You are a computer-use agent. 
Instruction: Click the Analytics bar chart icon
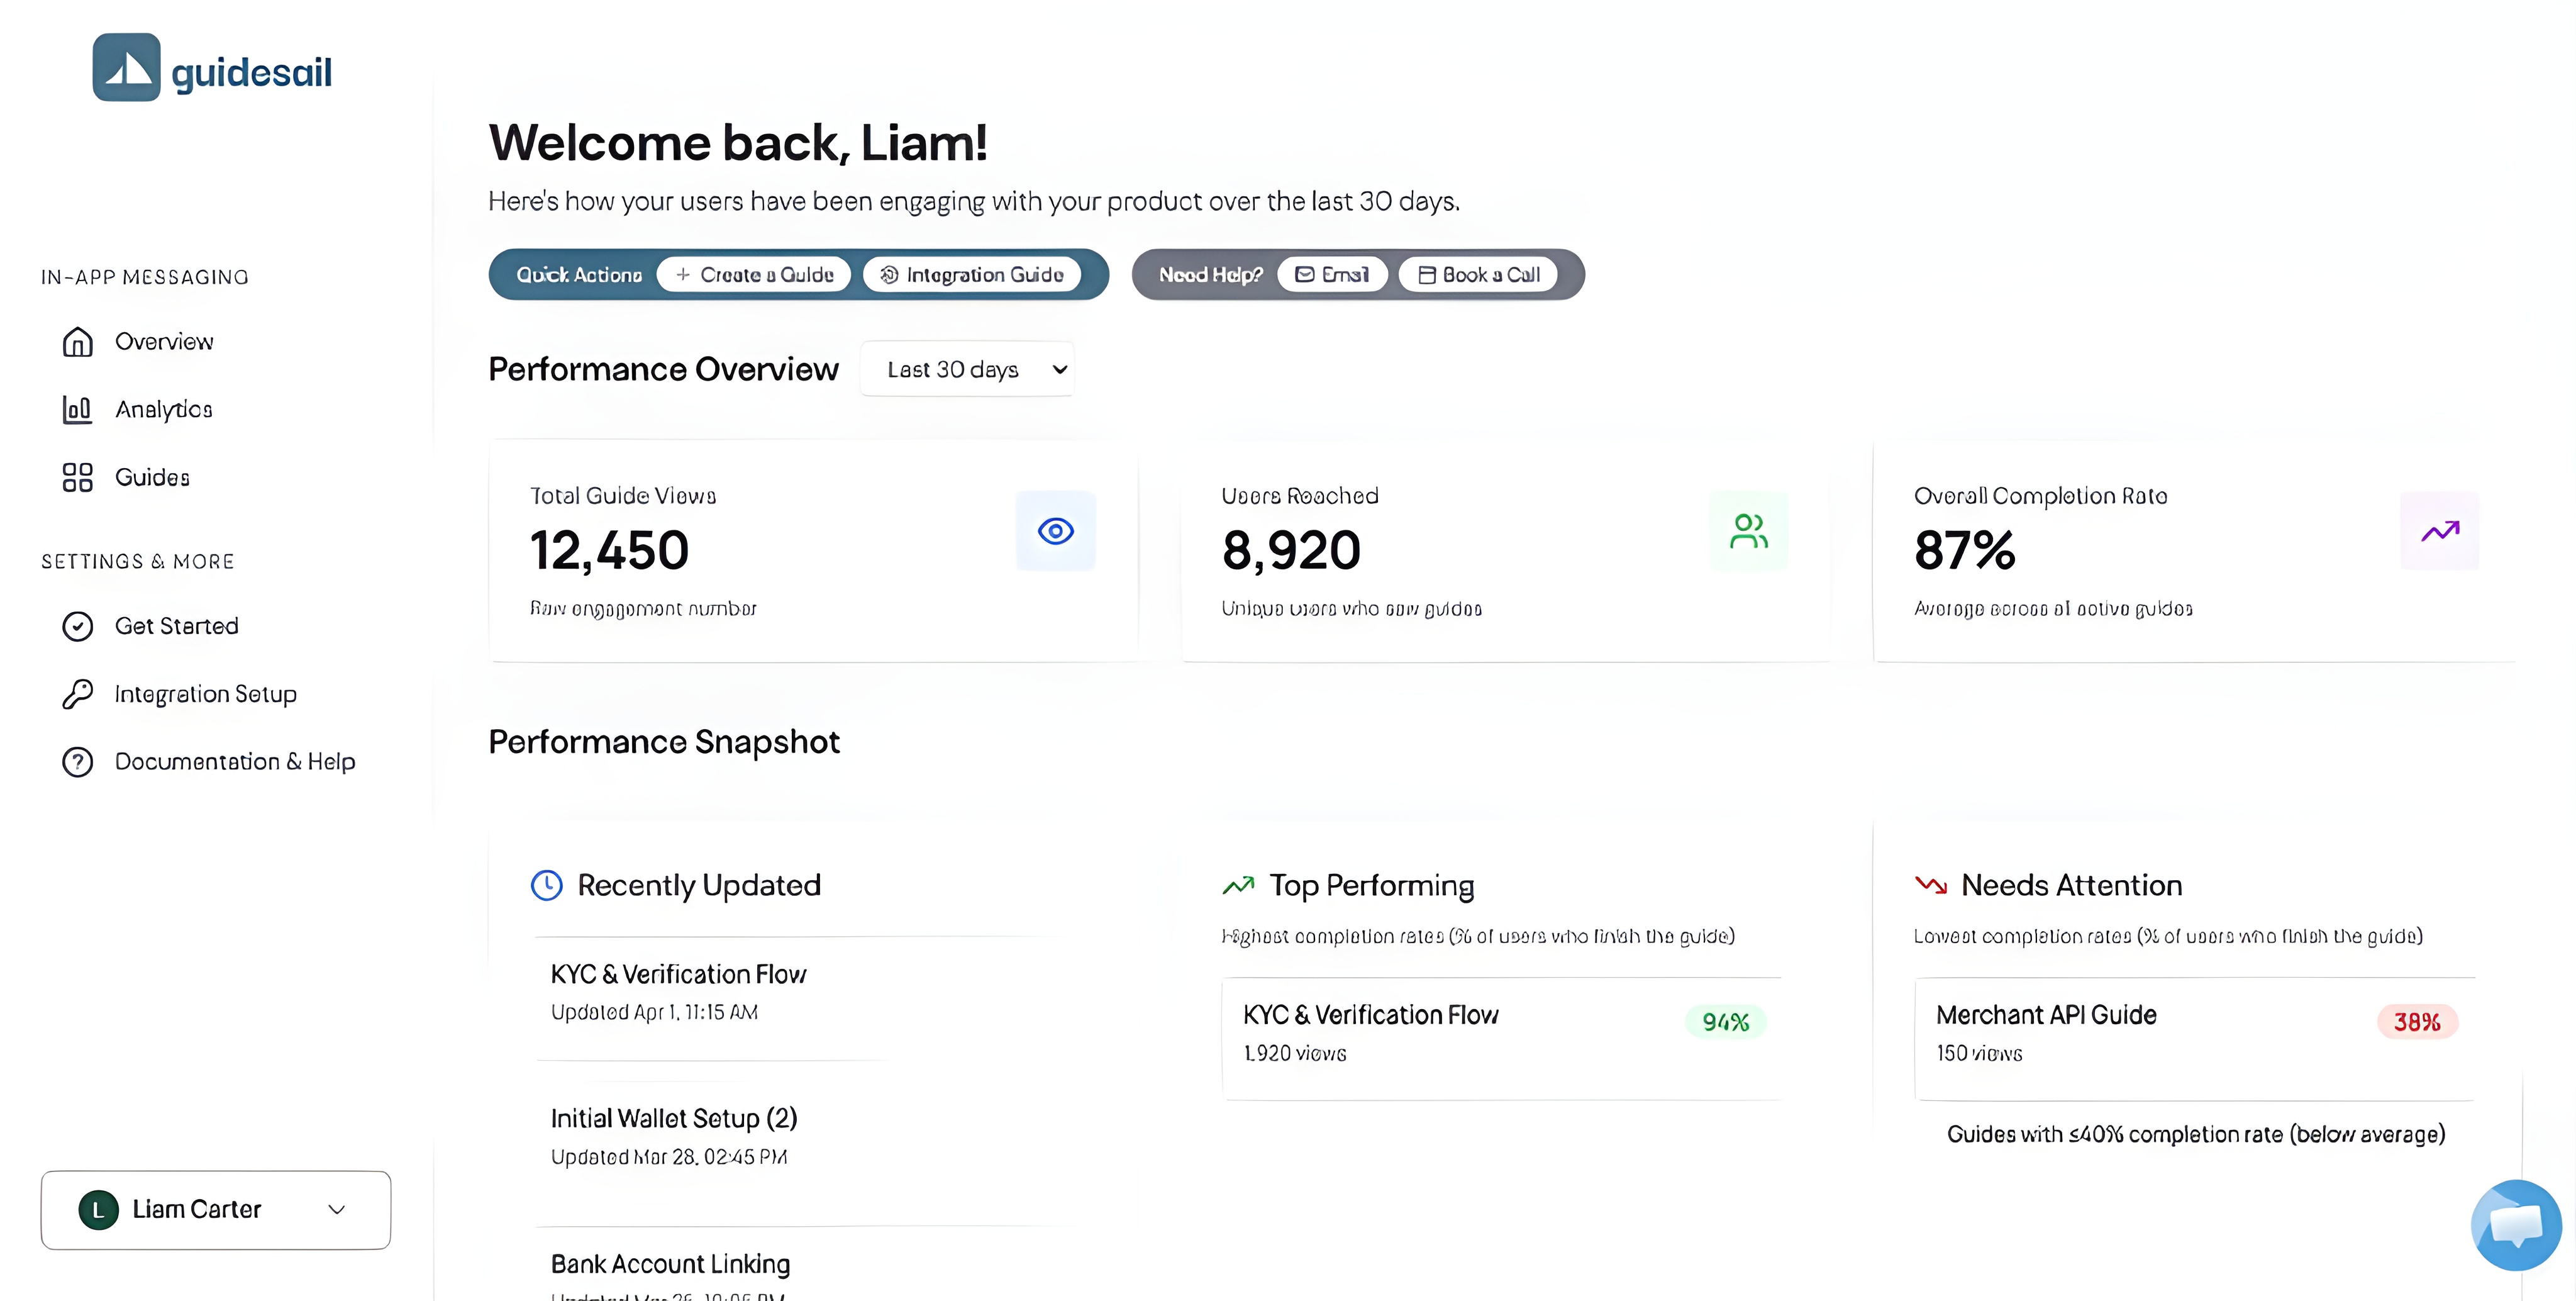point(77,410)
